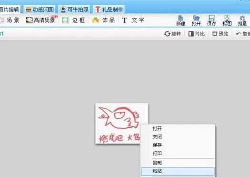Open the 场景 scene tool
The width and height of the screenshot is (250, 177).
click(x=13, y=20)
